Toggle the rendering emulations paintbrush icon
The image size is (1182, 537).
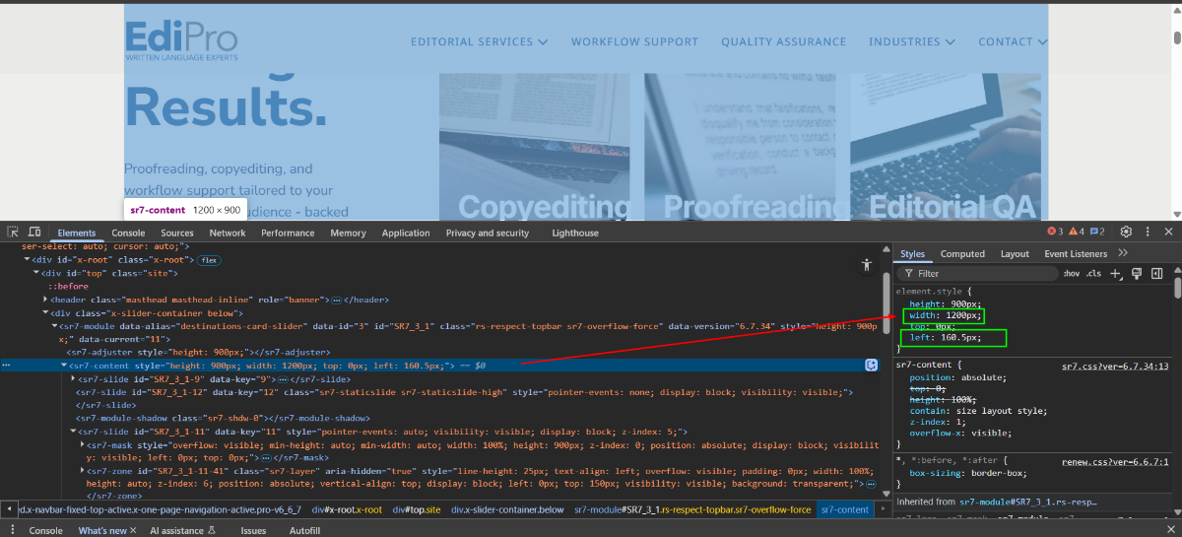coord(1137,273)
